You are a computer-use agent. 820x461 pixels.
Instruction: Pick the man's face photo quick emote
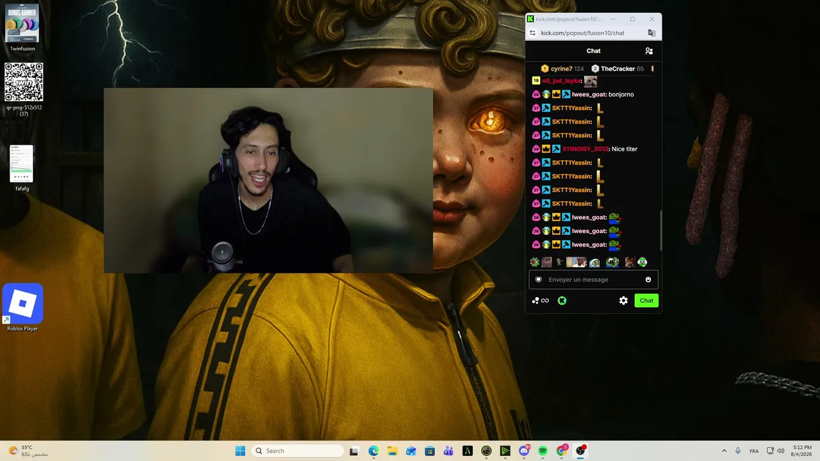click(546, 262)
